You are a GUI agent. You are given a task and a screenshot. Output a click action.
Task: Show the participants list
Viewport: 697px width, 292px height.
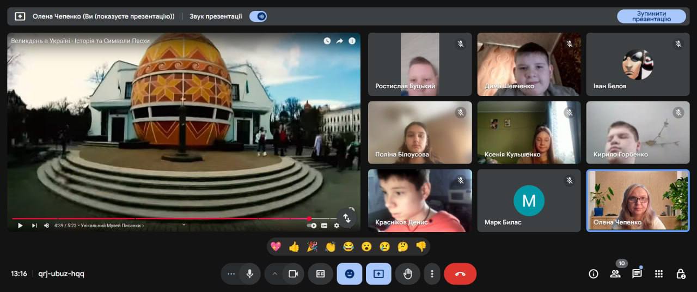(615, 274)
